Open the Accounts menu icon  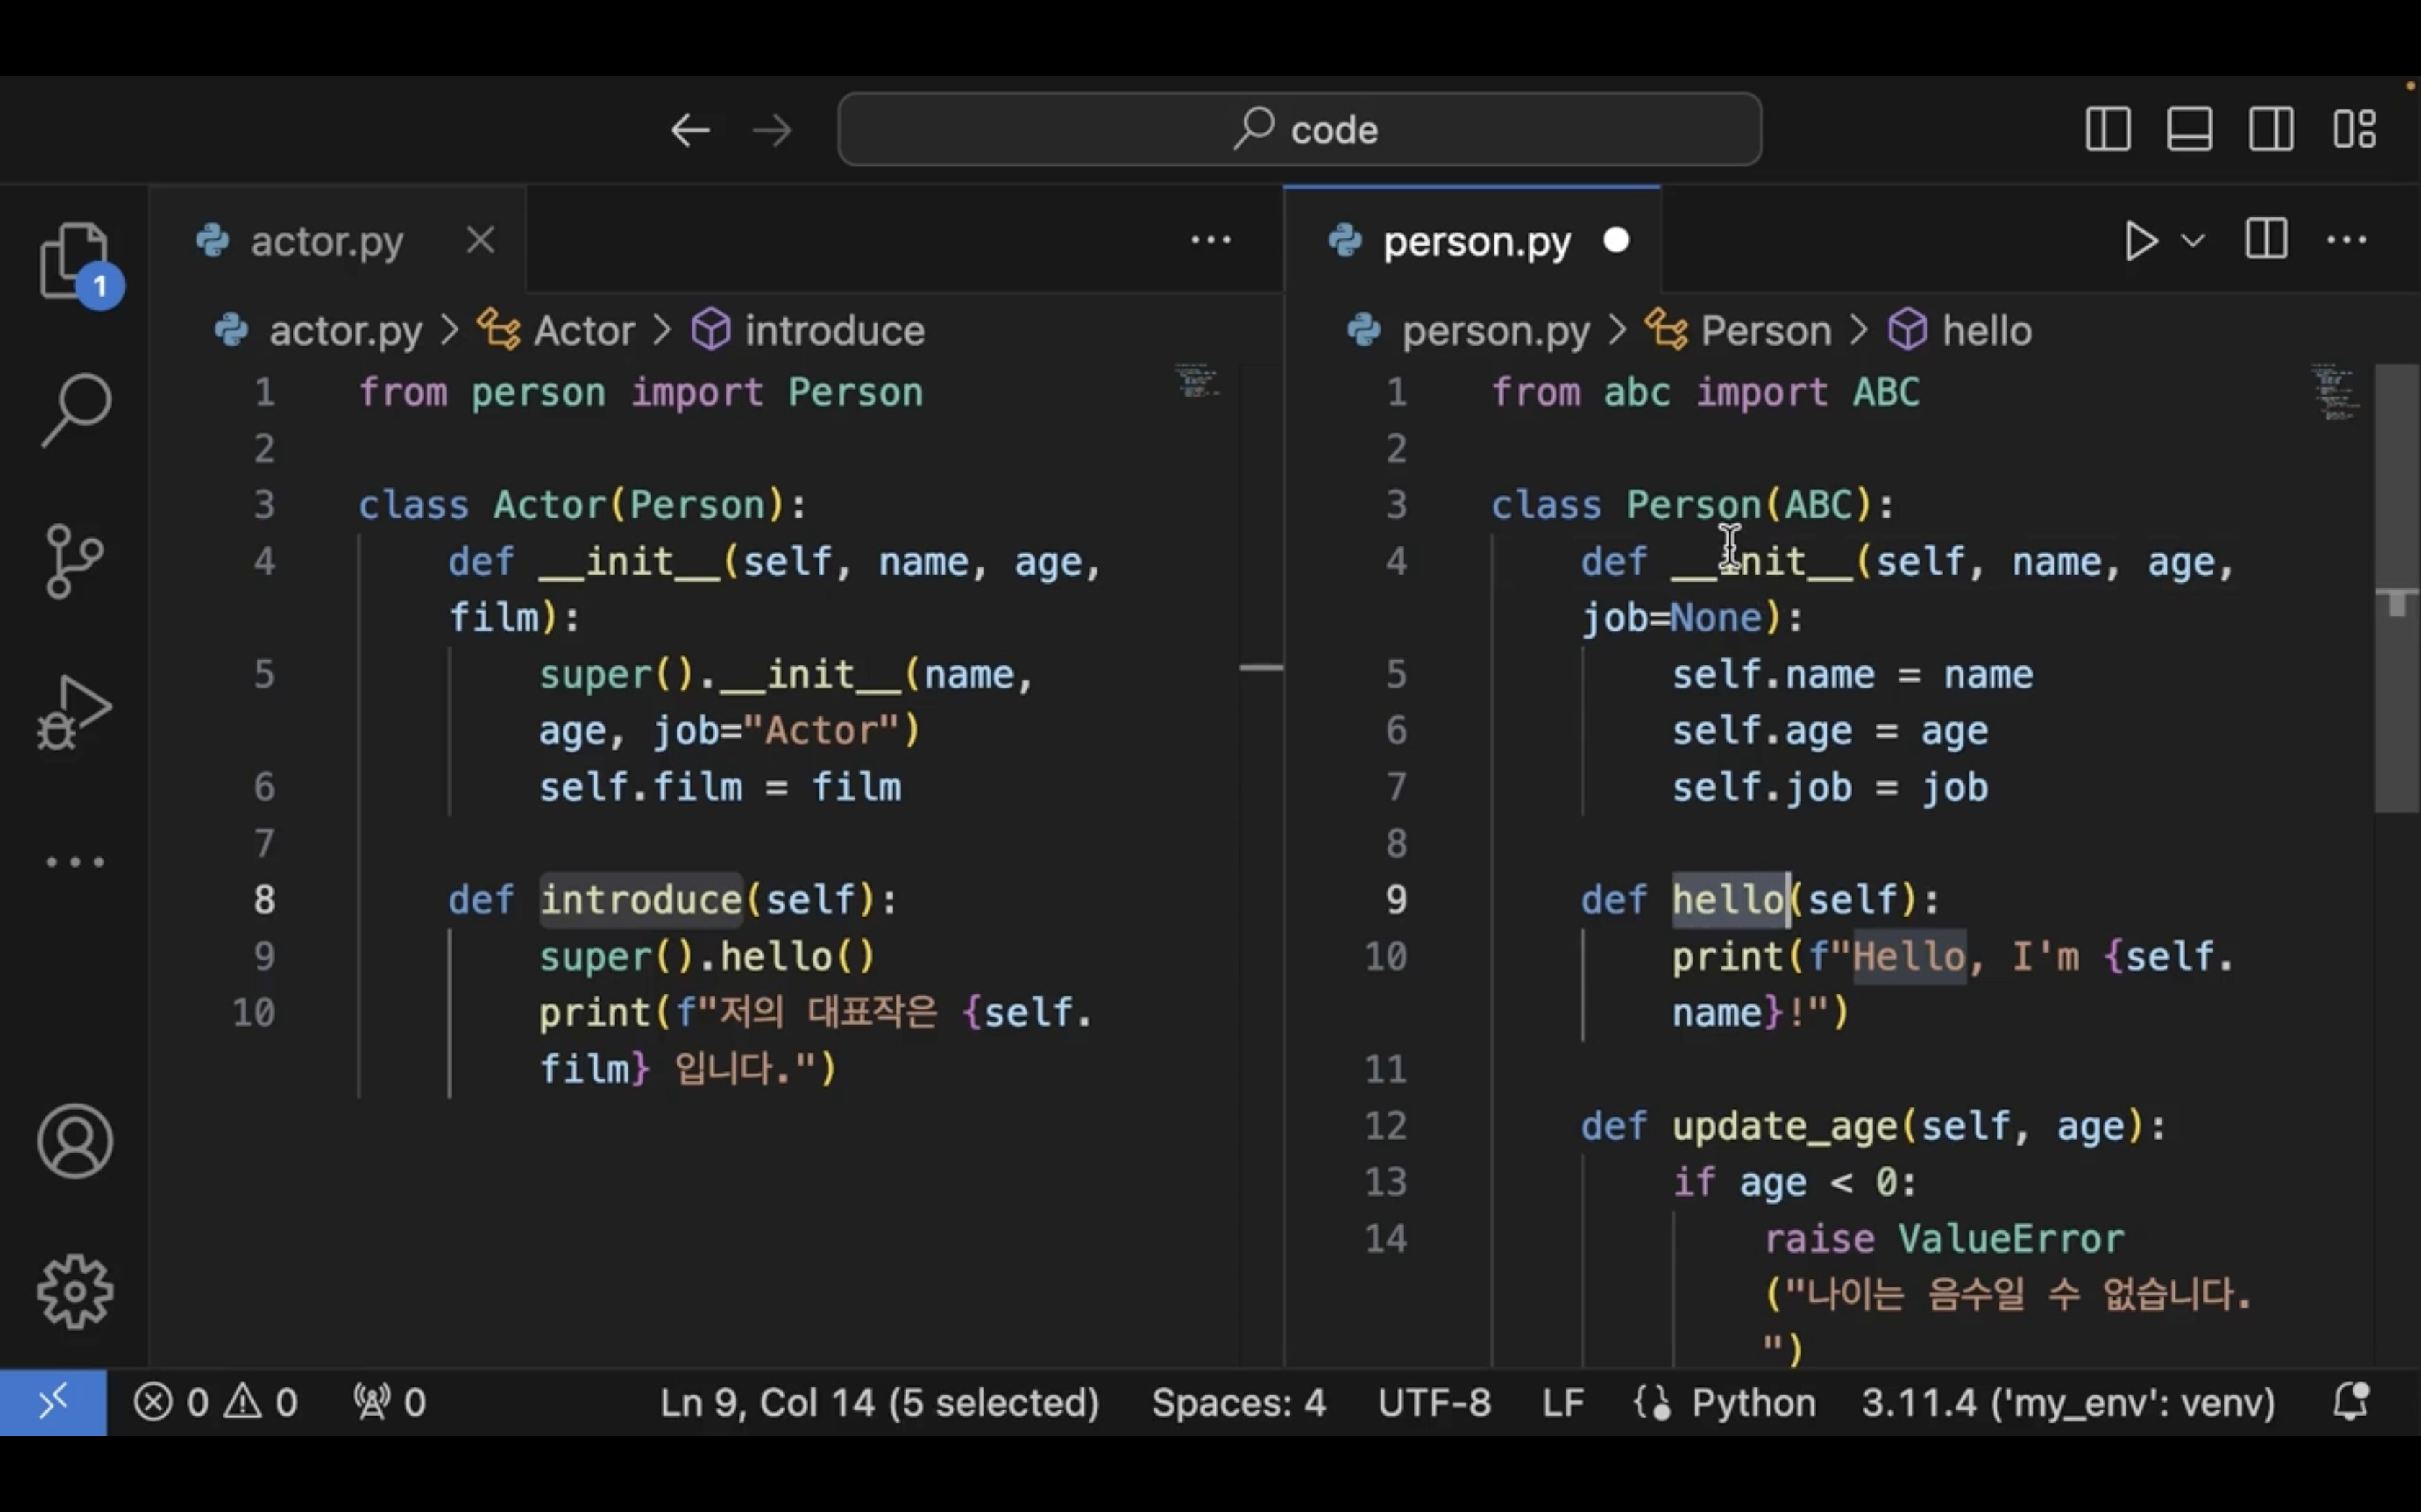[x=75, y=1141]
